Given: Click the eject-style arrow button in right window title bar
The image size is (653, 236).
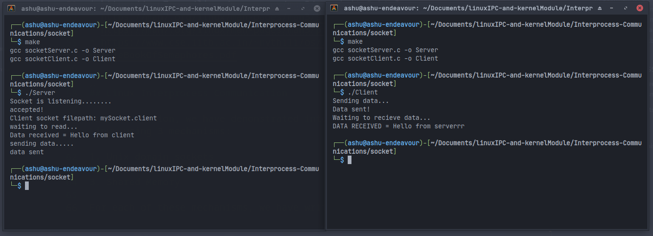Looking at the screenshot, I should 599,8.
